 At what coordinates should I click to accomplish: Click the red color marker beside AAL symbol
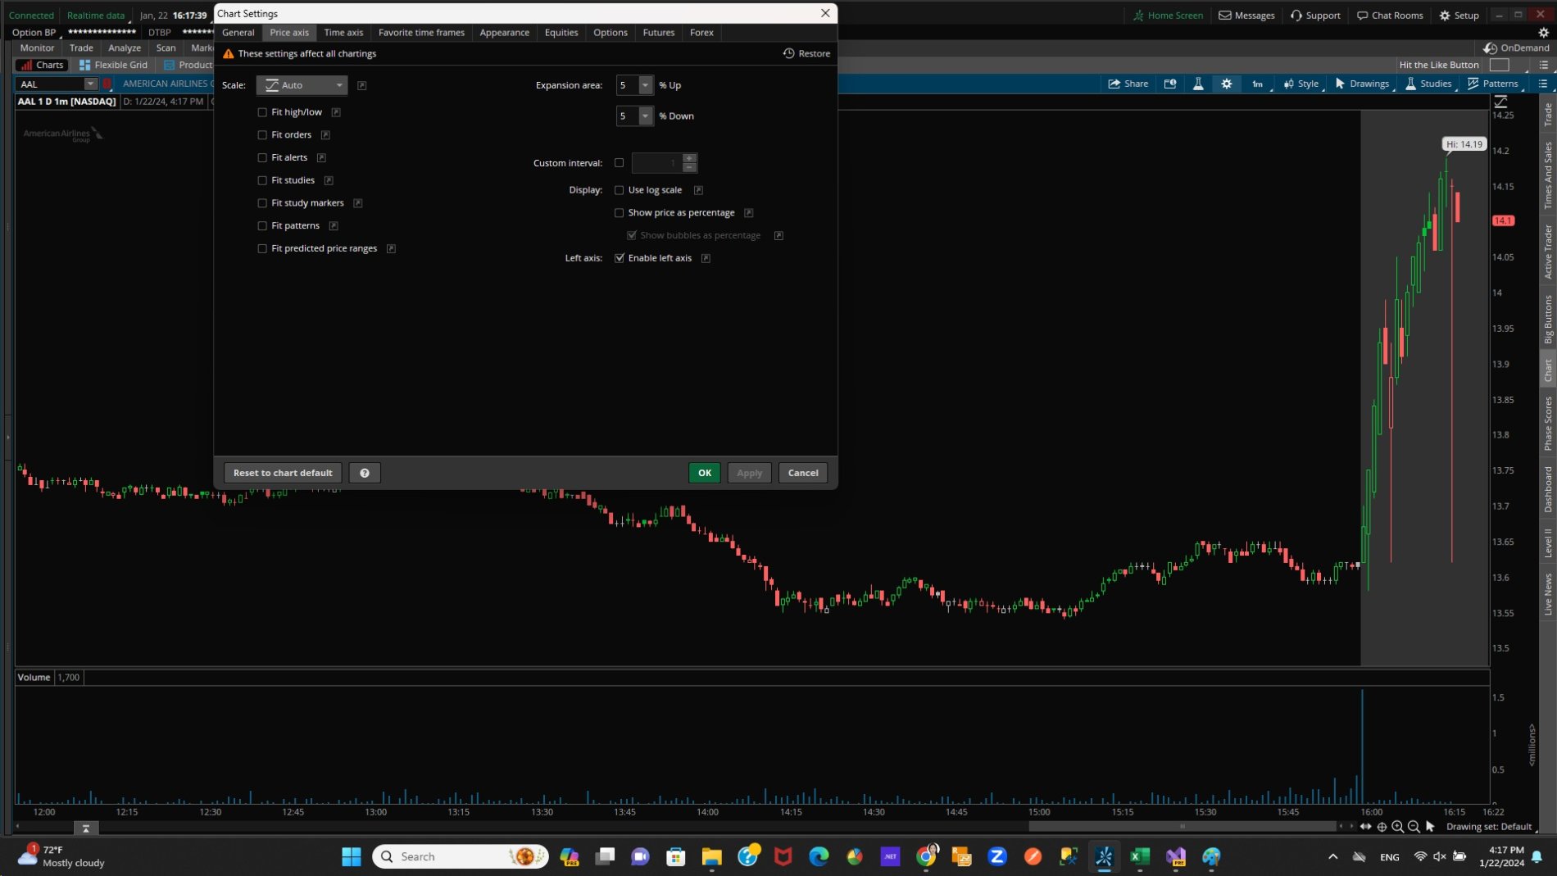tap(107, 84)
